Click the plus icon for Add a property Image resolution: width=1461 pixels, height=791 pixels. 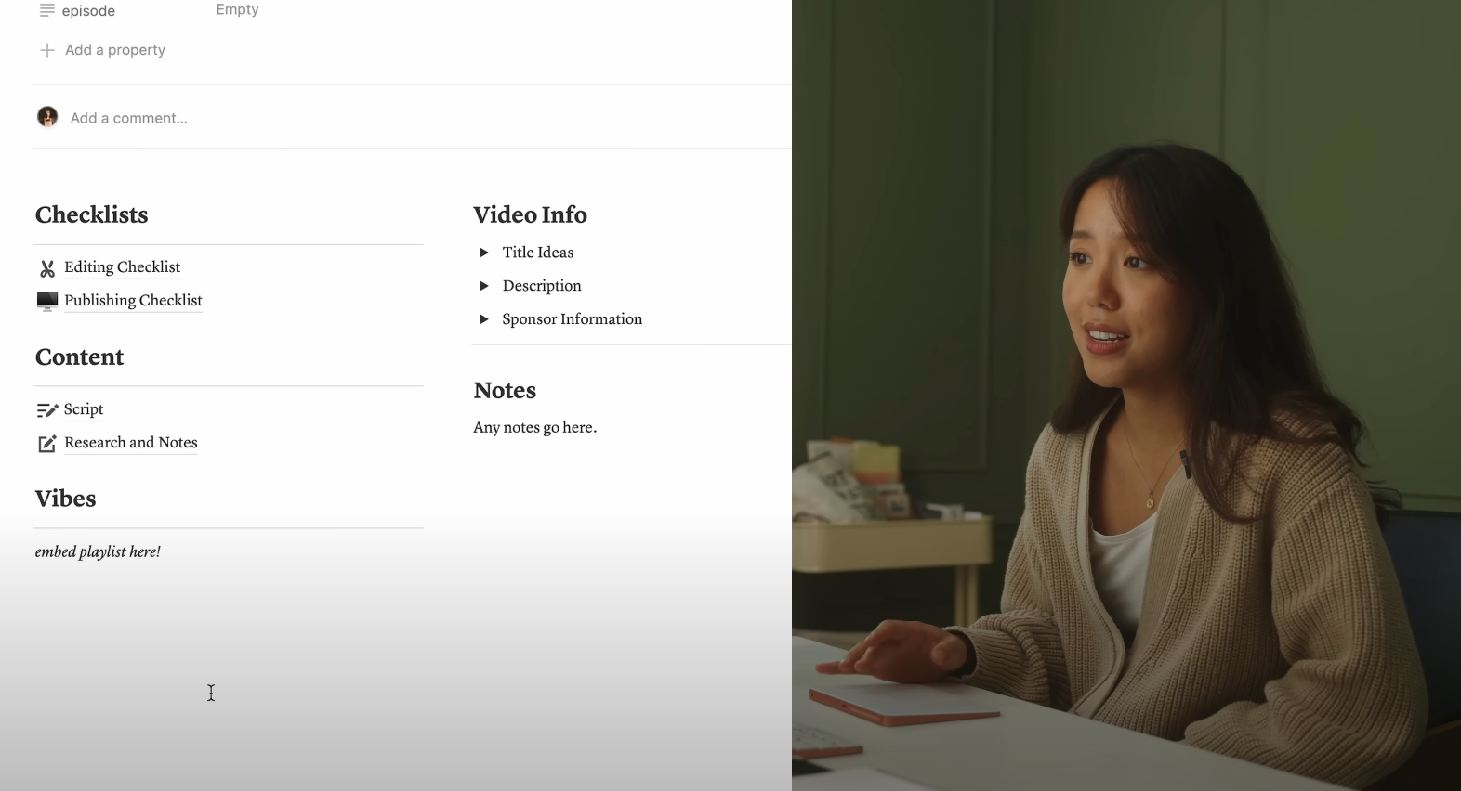47,50
